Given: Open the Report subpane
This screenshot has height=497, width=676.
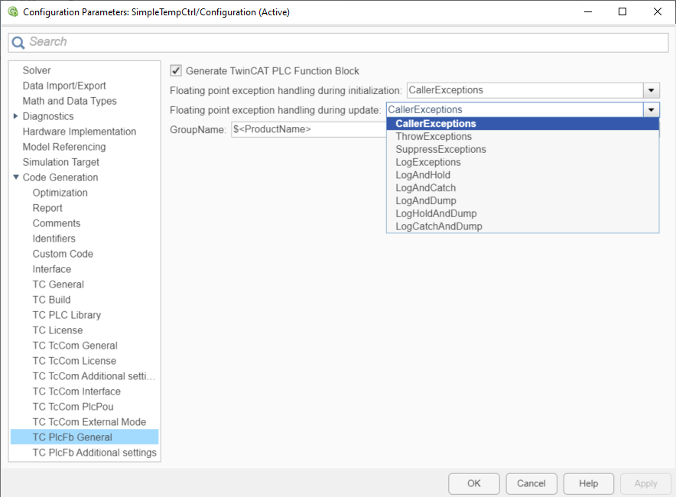Looking at the screenshot, I should [47, 208].
